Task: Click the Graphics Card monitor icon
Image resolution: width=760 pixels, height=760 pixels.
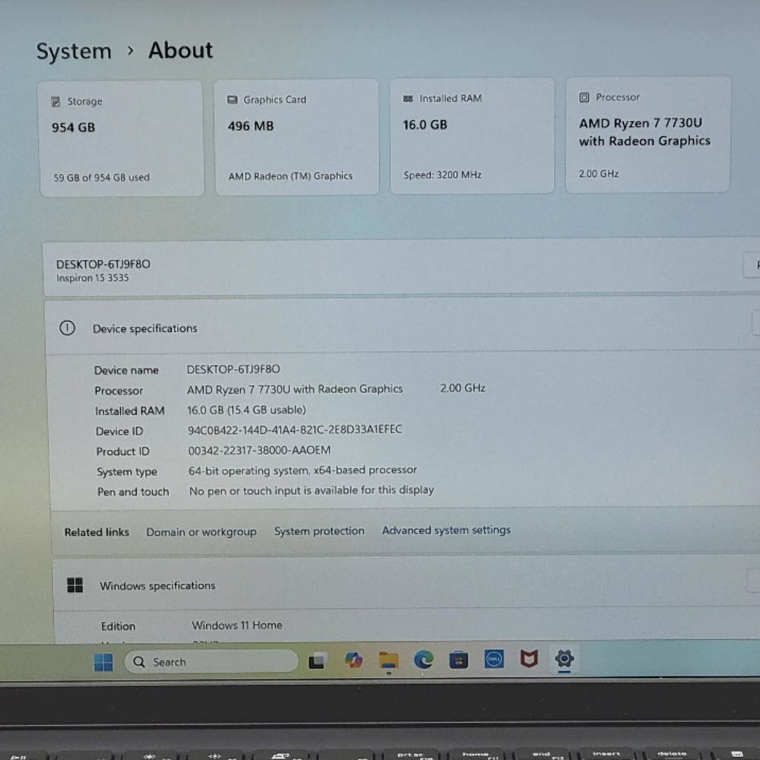Action: coord(232,100)
